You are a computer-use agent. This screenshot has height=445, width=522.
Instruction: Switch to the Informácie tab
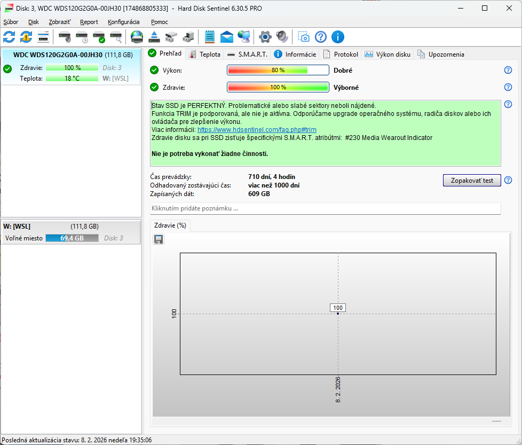pyautogui.click(x=295, y=54)
